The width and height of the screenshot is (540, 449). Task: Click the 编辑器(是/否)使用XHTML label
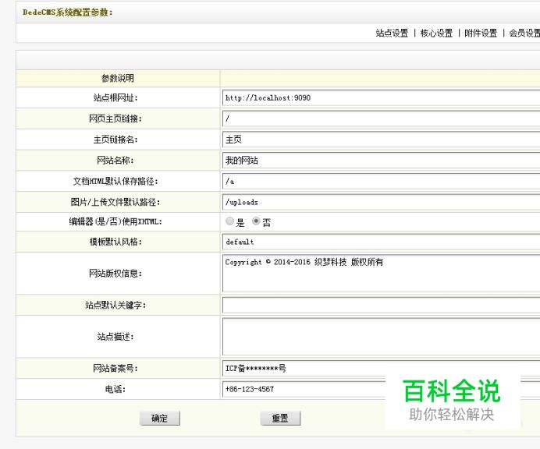(115, 221)
